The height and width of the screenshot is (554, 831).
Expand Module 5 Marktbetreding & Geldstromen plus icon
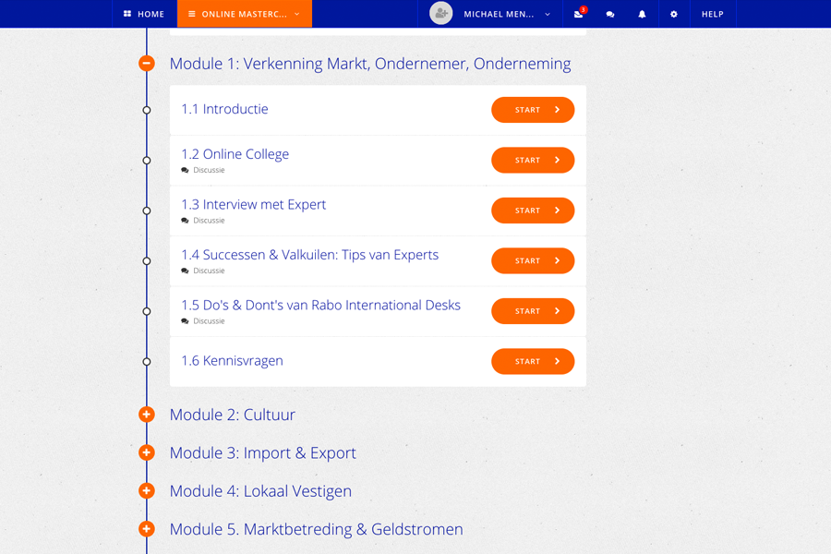click(147, 529)
